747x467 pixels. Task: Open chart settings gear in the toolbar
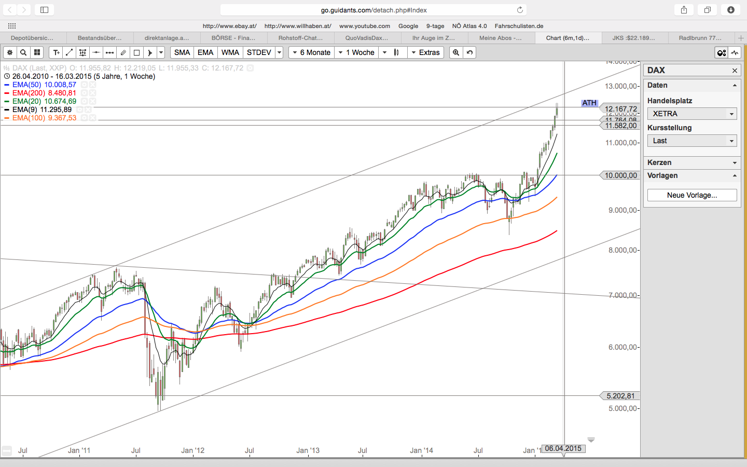coord(10,52)
